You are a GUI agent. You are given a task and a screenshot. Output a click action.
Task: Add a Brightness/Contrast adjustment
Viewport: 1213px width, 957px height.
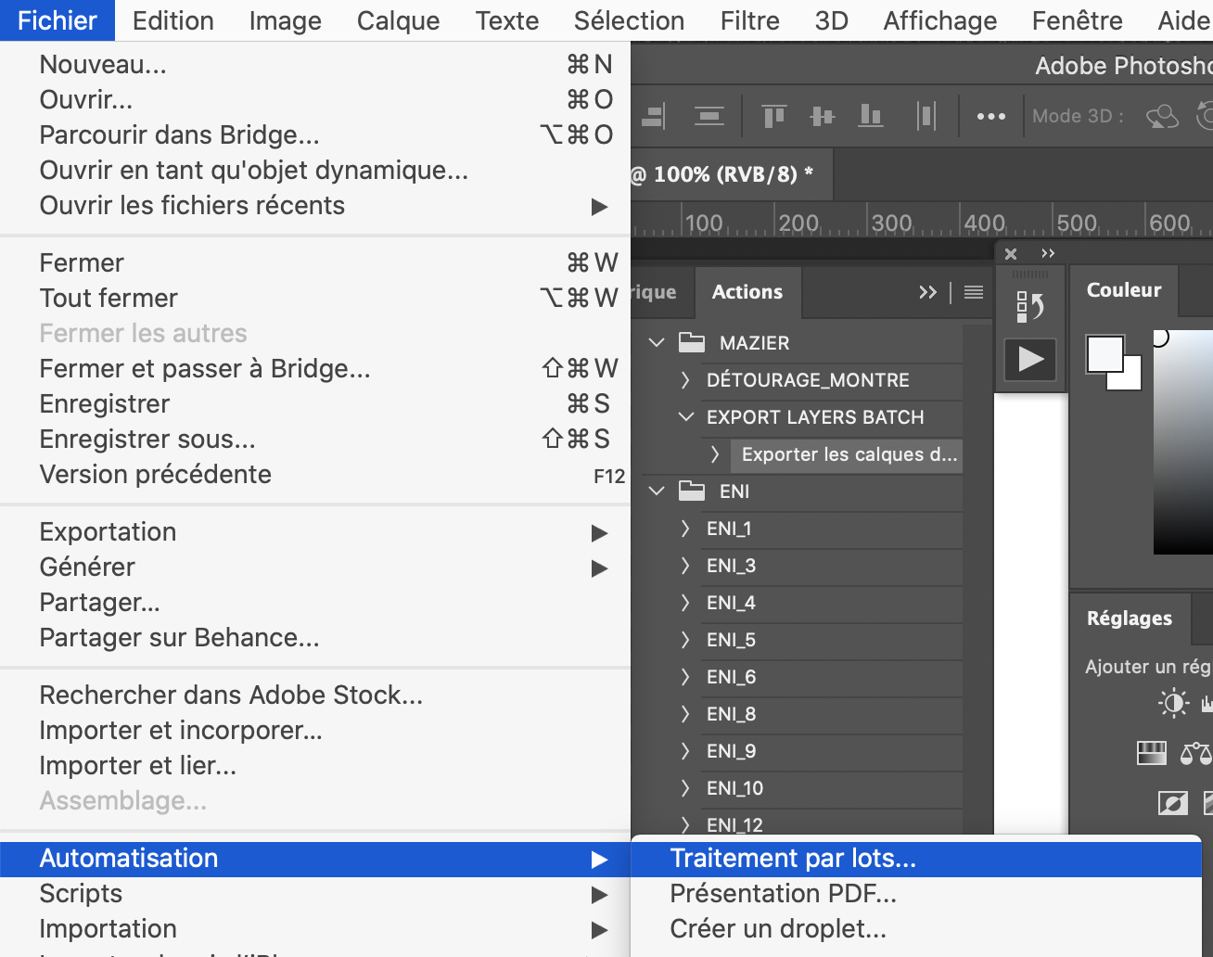pyautogui.click(x=1173, y=703)
